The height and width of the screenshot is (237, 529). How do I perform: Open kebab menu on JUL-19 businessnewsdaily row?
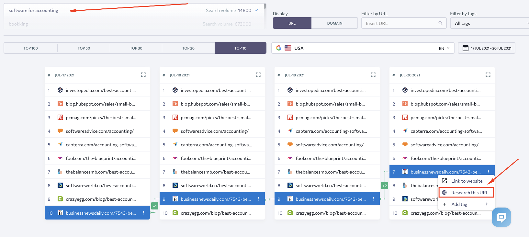[373, 199]
